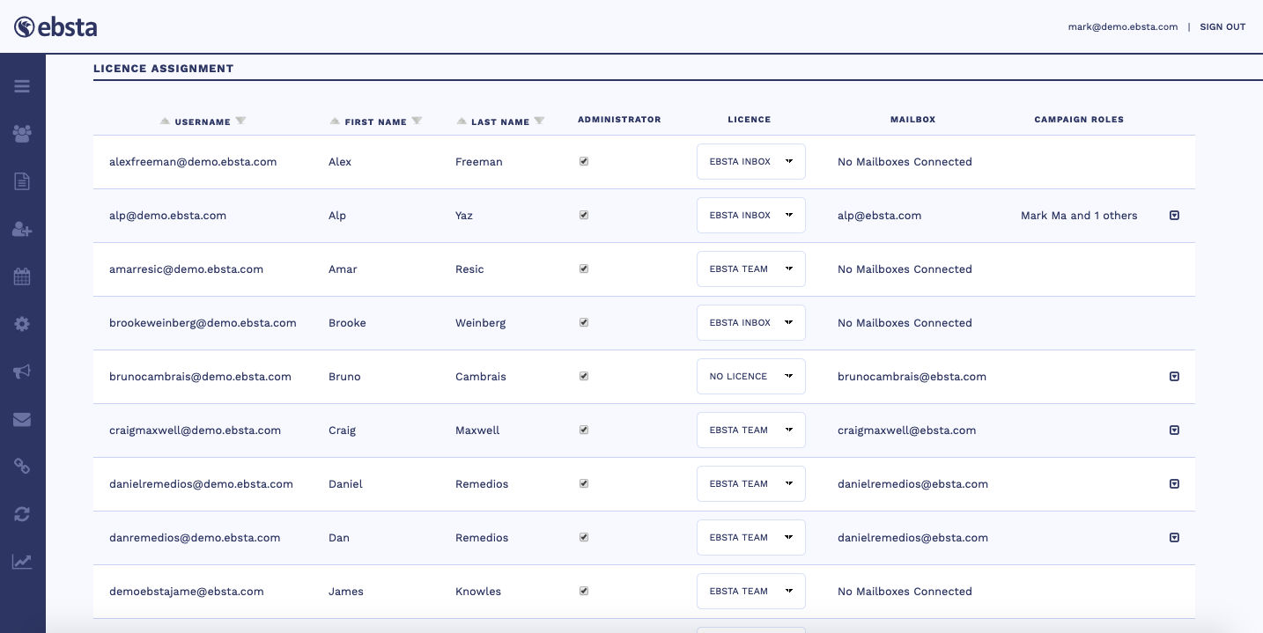Expand the row arrow for Craig Maxwell
This screenshot has width=1263, height=633.
1174,431
